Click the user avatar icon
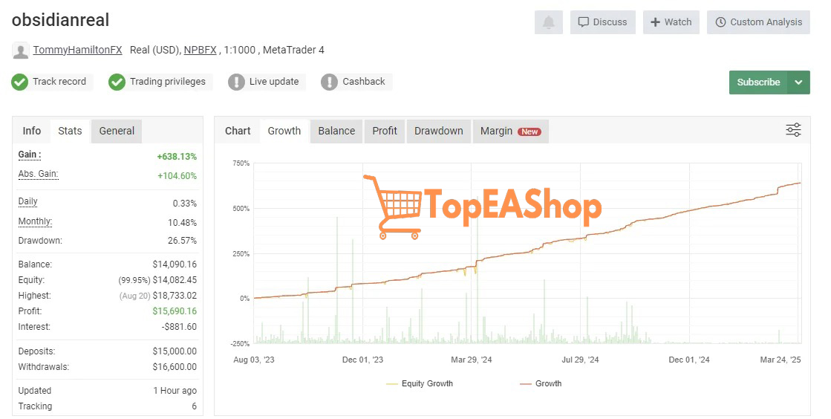Screen dimensions: 831x419 click(x=20, y=51)
